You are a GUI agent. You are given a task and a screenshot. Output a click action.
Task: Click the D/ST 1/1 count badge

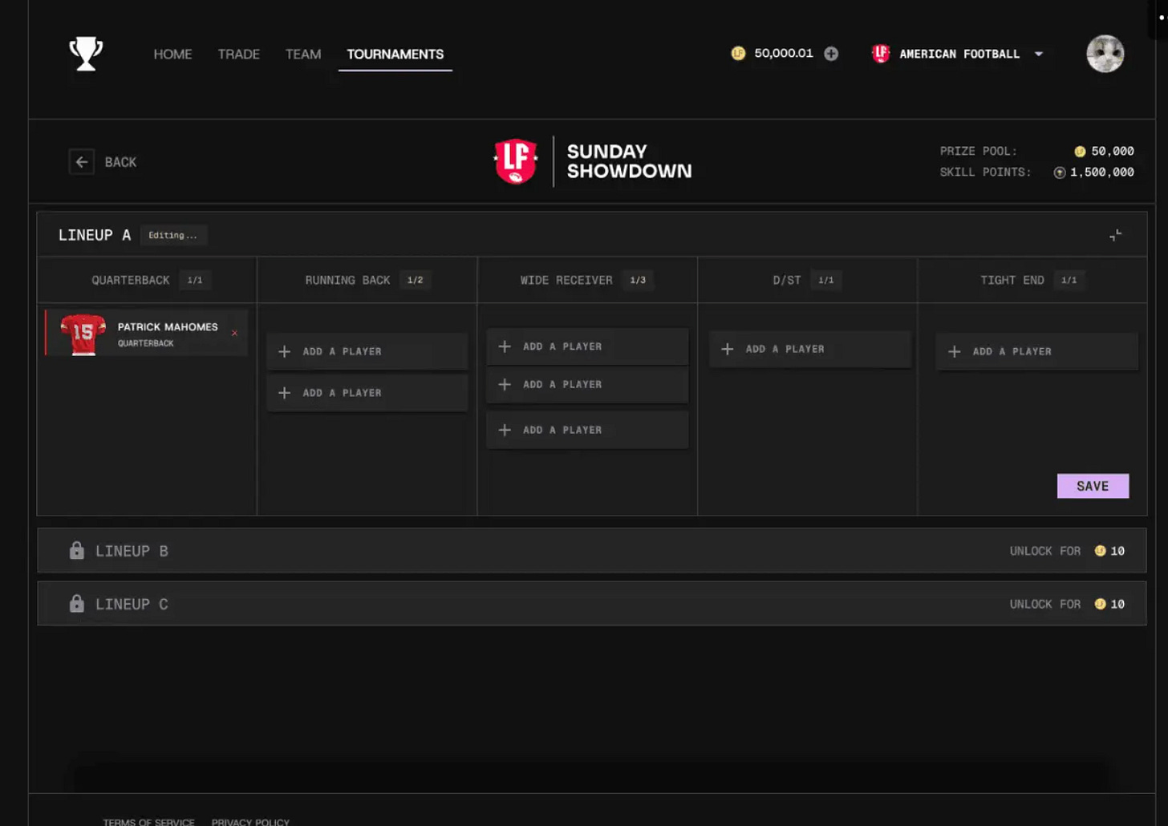tap(826, 280)
